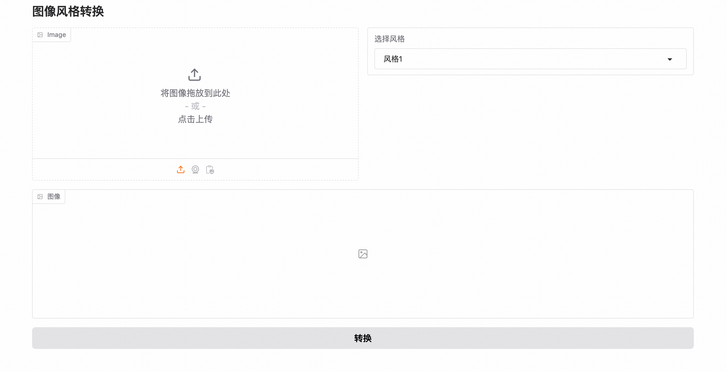The image size is (727, 372).
Task: Choose the paste from clipboard icon
Action: tap(210, 169)
